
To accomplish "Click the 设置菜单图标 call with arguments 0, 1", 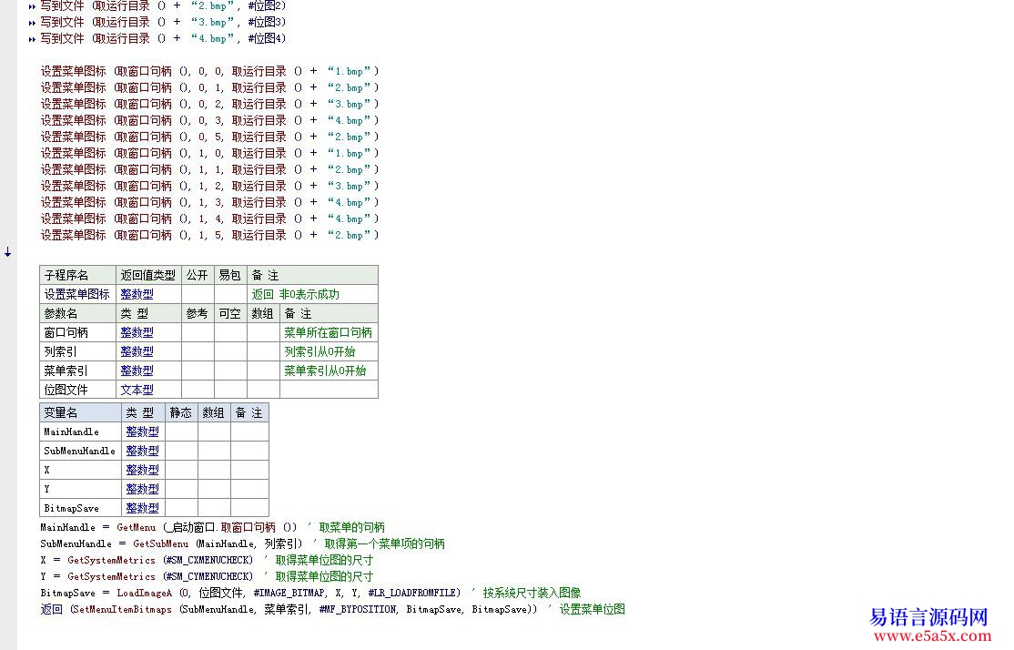I will [x=209, y=87].
